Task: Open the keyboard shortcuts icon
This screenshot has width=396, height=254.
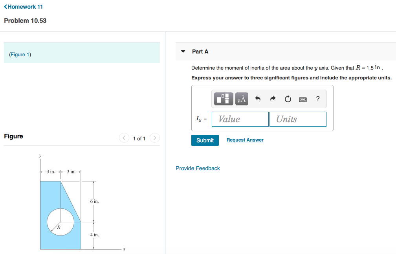Action: (302, 99)
